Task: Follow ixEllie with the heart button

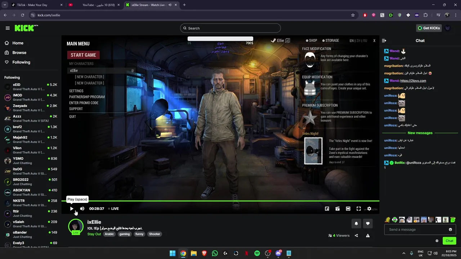Action: click(x=368, y=223)
